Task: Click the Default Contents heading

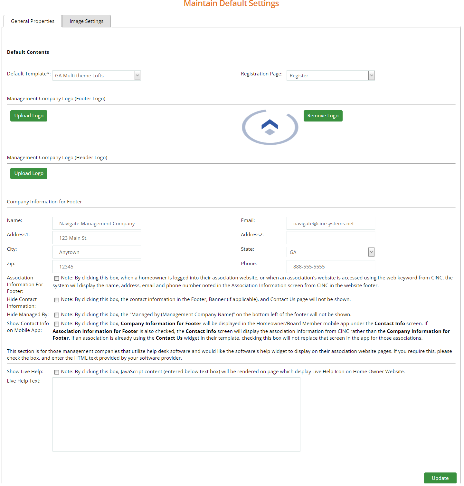Action: (28, 52)
